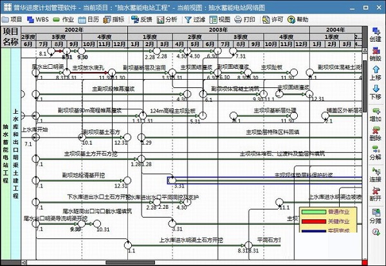Click the 连接 (Connect) sidebar icon

click(x=376, y=172)
